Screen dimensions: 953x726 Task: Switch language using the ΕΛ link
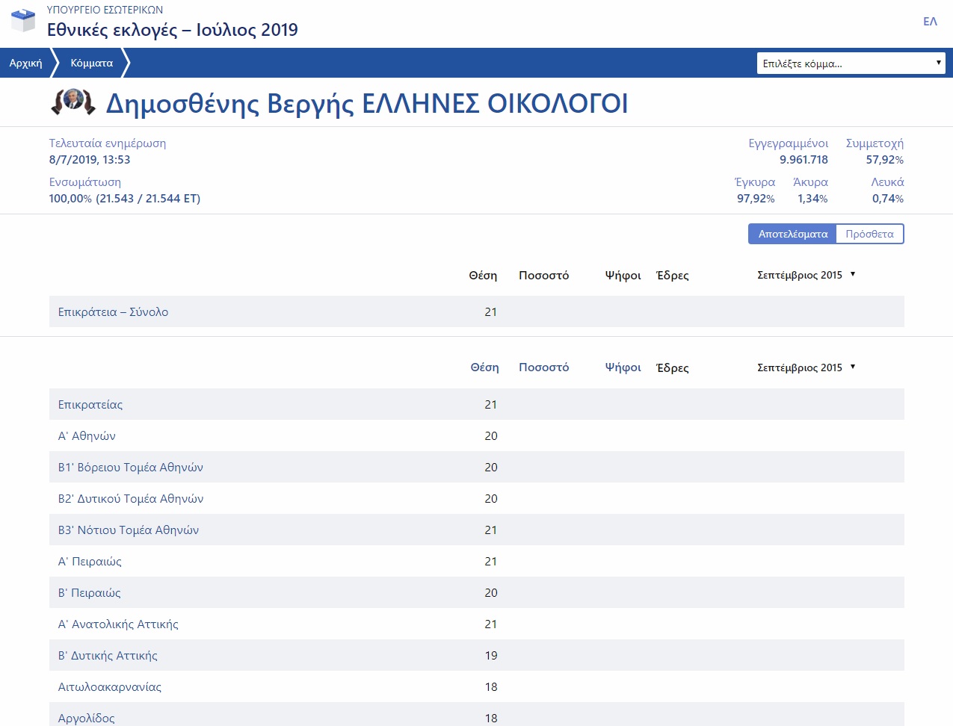930,22
